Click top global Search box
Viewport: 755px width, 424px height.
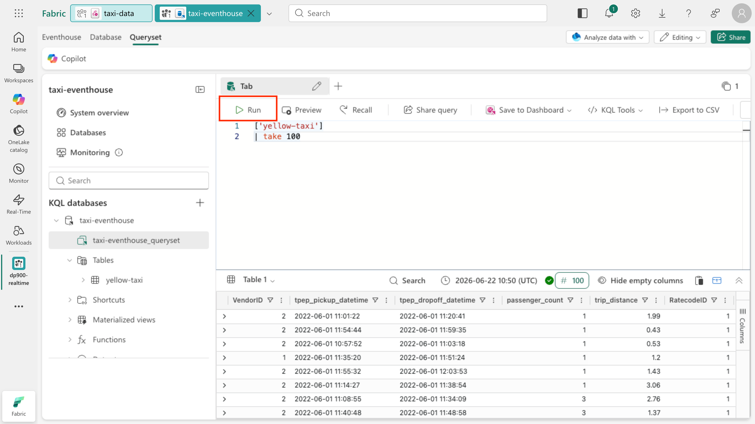(x=418, y=13)
